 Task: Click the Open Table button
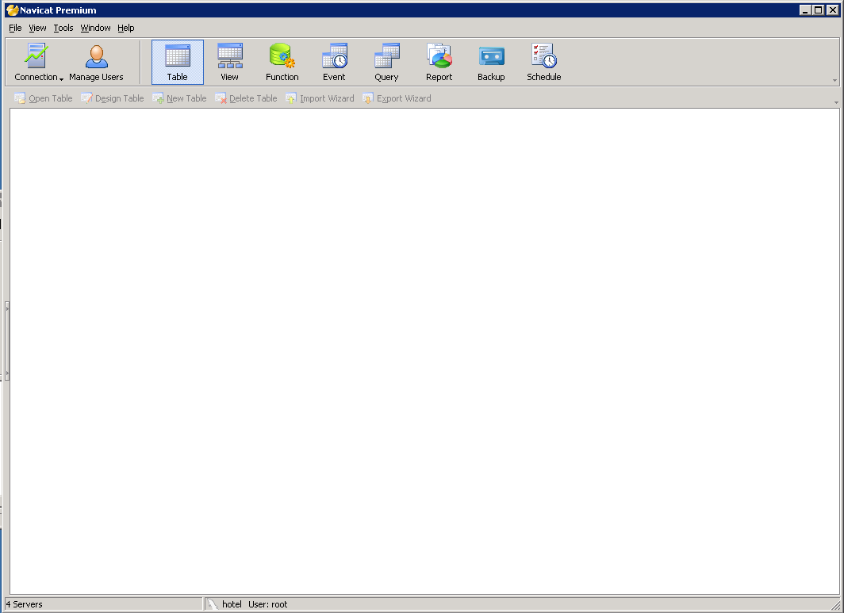[43, 98]
